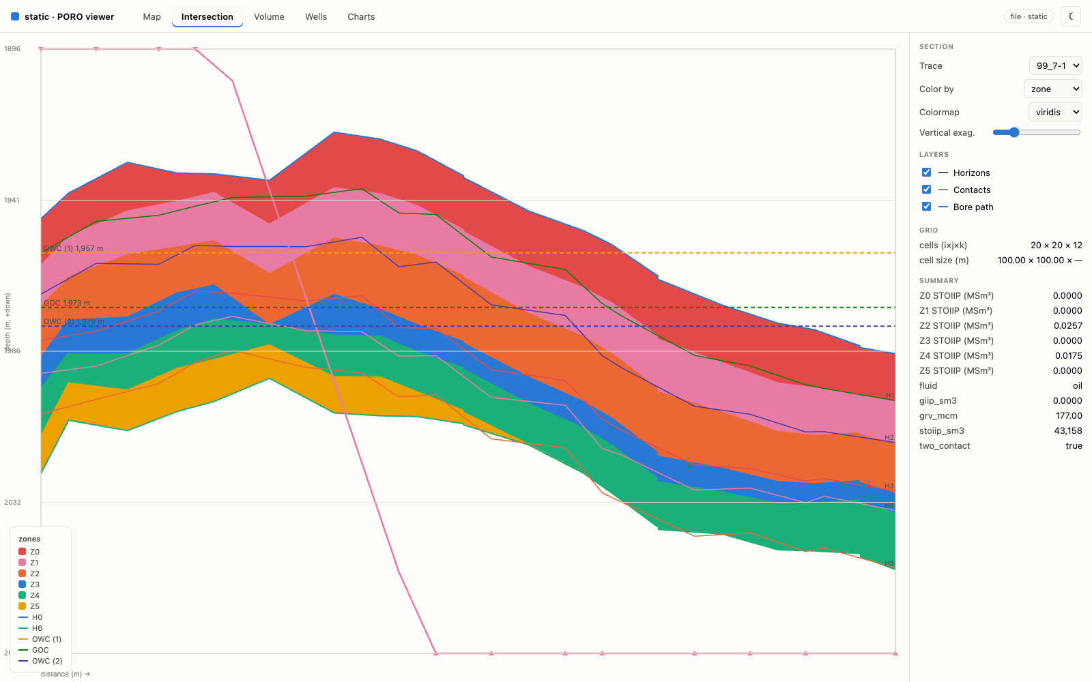Click the blue app logo square
Screen dimensions: 1092x682
pos(15,16)
